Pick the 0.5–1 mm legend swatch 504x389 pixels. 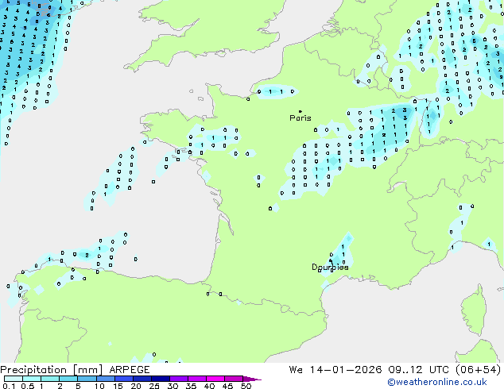coord(32,379)
